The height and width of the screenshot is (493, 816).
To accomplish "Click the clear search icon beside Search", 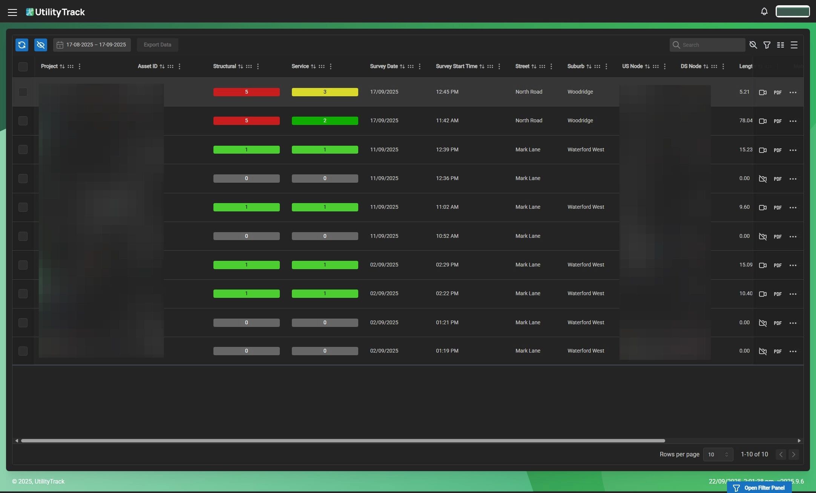I will tap(753, 45).
